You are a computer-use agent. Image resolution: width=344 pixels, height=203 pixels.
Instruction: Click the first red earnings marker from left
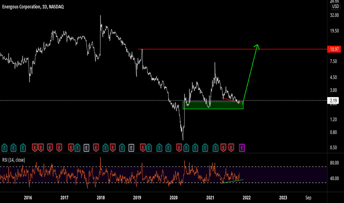(35, 148)
